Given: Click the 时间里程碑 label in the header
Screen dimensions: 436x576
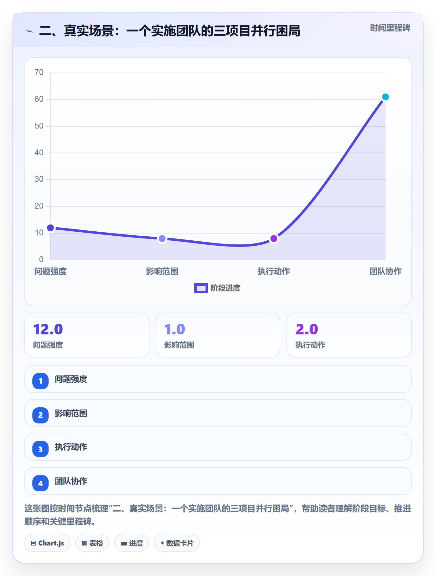Looking at the screenshot, I should [390, 28].
